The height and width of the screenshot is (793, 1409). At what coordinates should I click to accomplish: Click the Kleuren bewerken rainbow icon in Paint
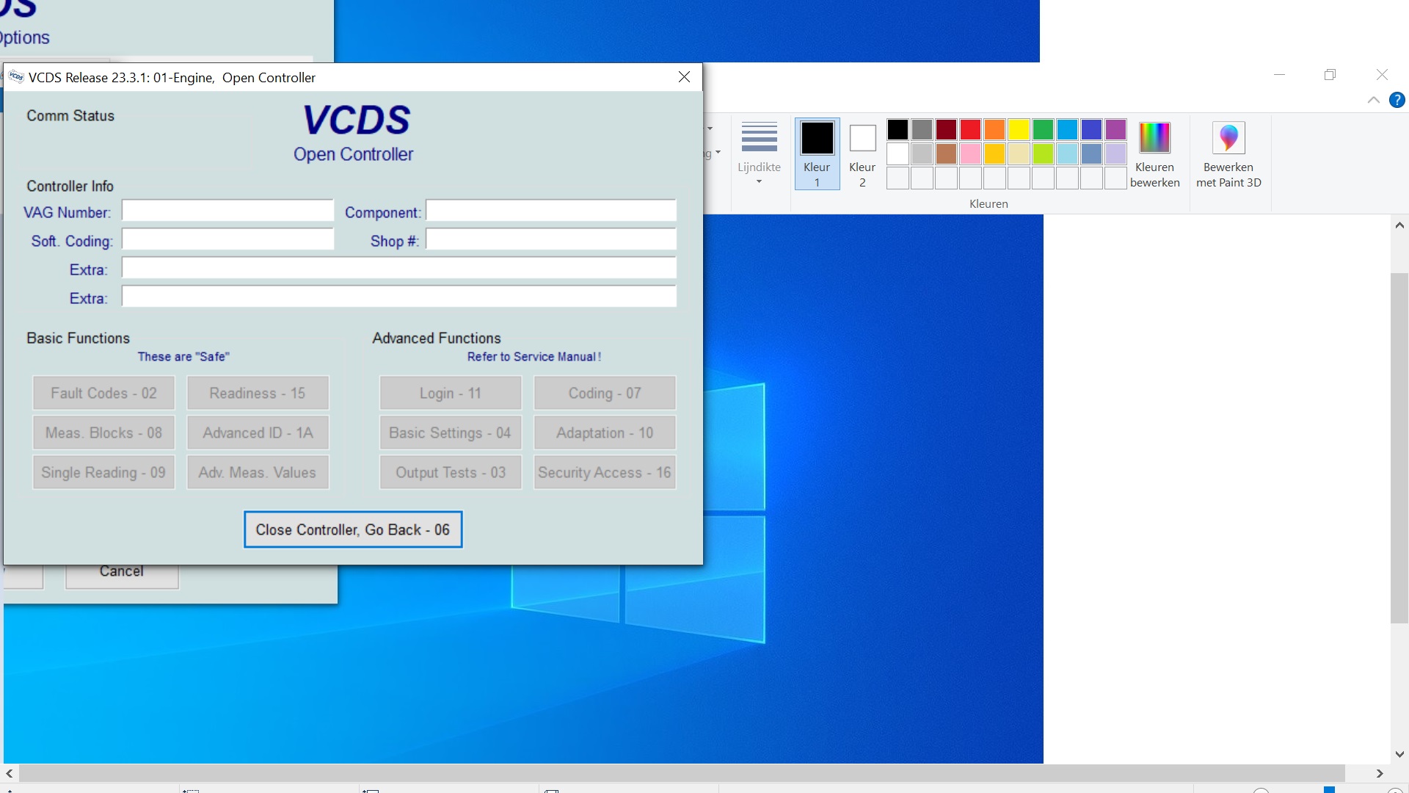[1154, 137]
